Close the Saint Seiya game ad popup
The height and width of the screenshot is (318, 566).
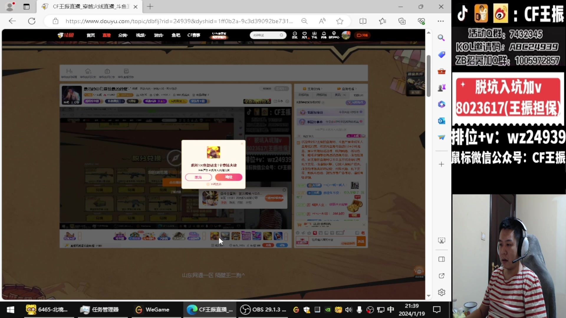(284, 190)
